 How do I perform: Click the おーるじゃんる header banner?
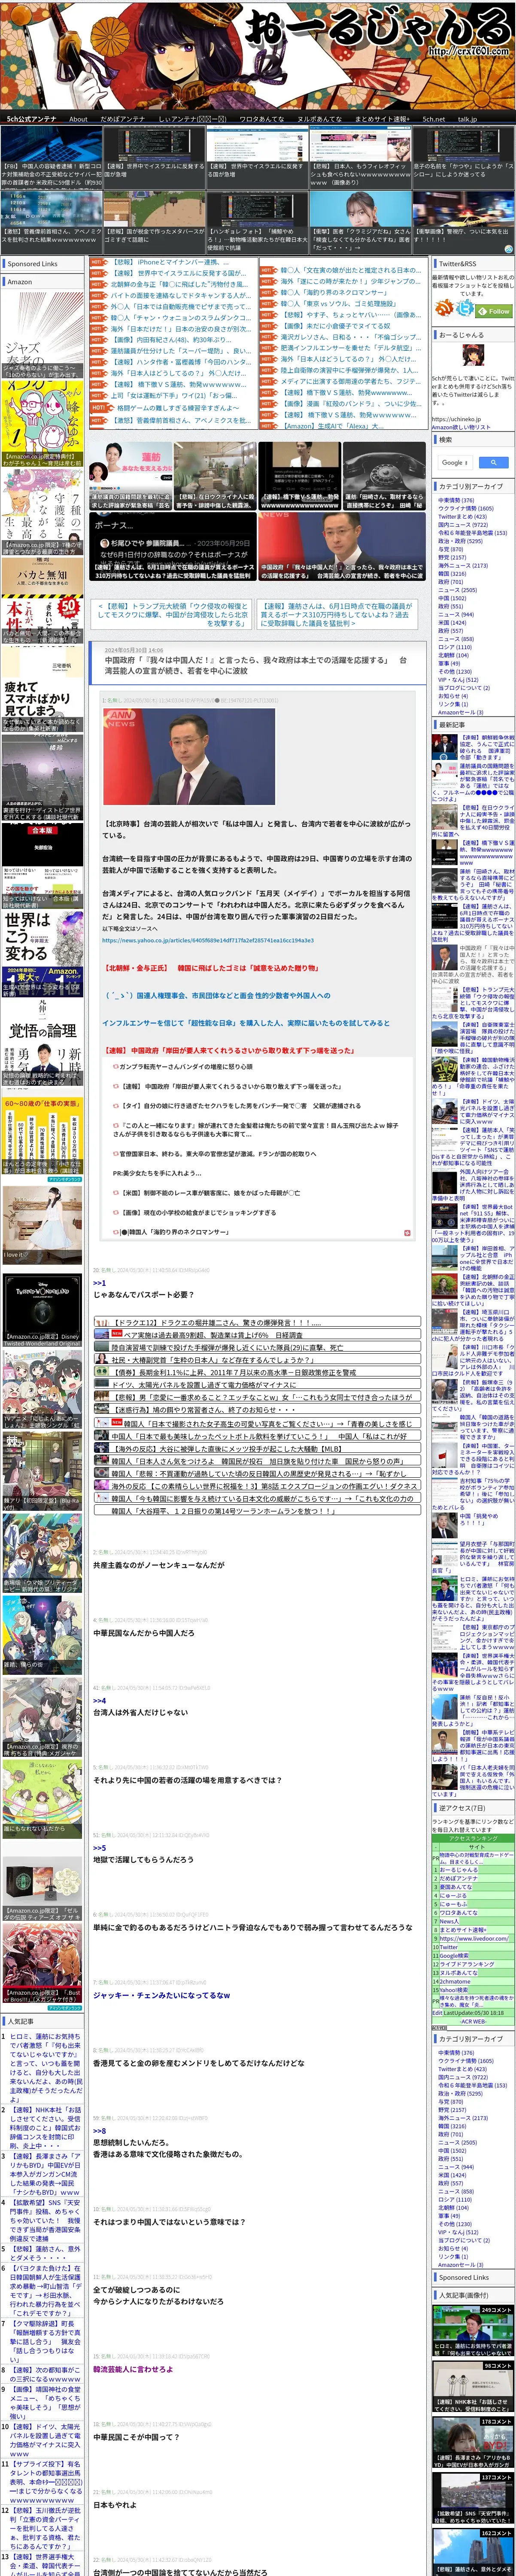click(258, 55)
